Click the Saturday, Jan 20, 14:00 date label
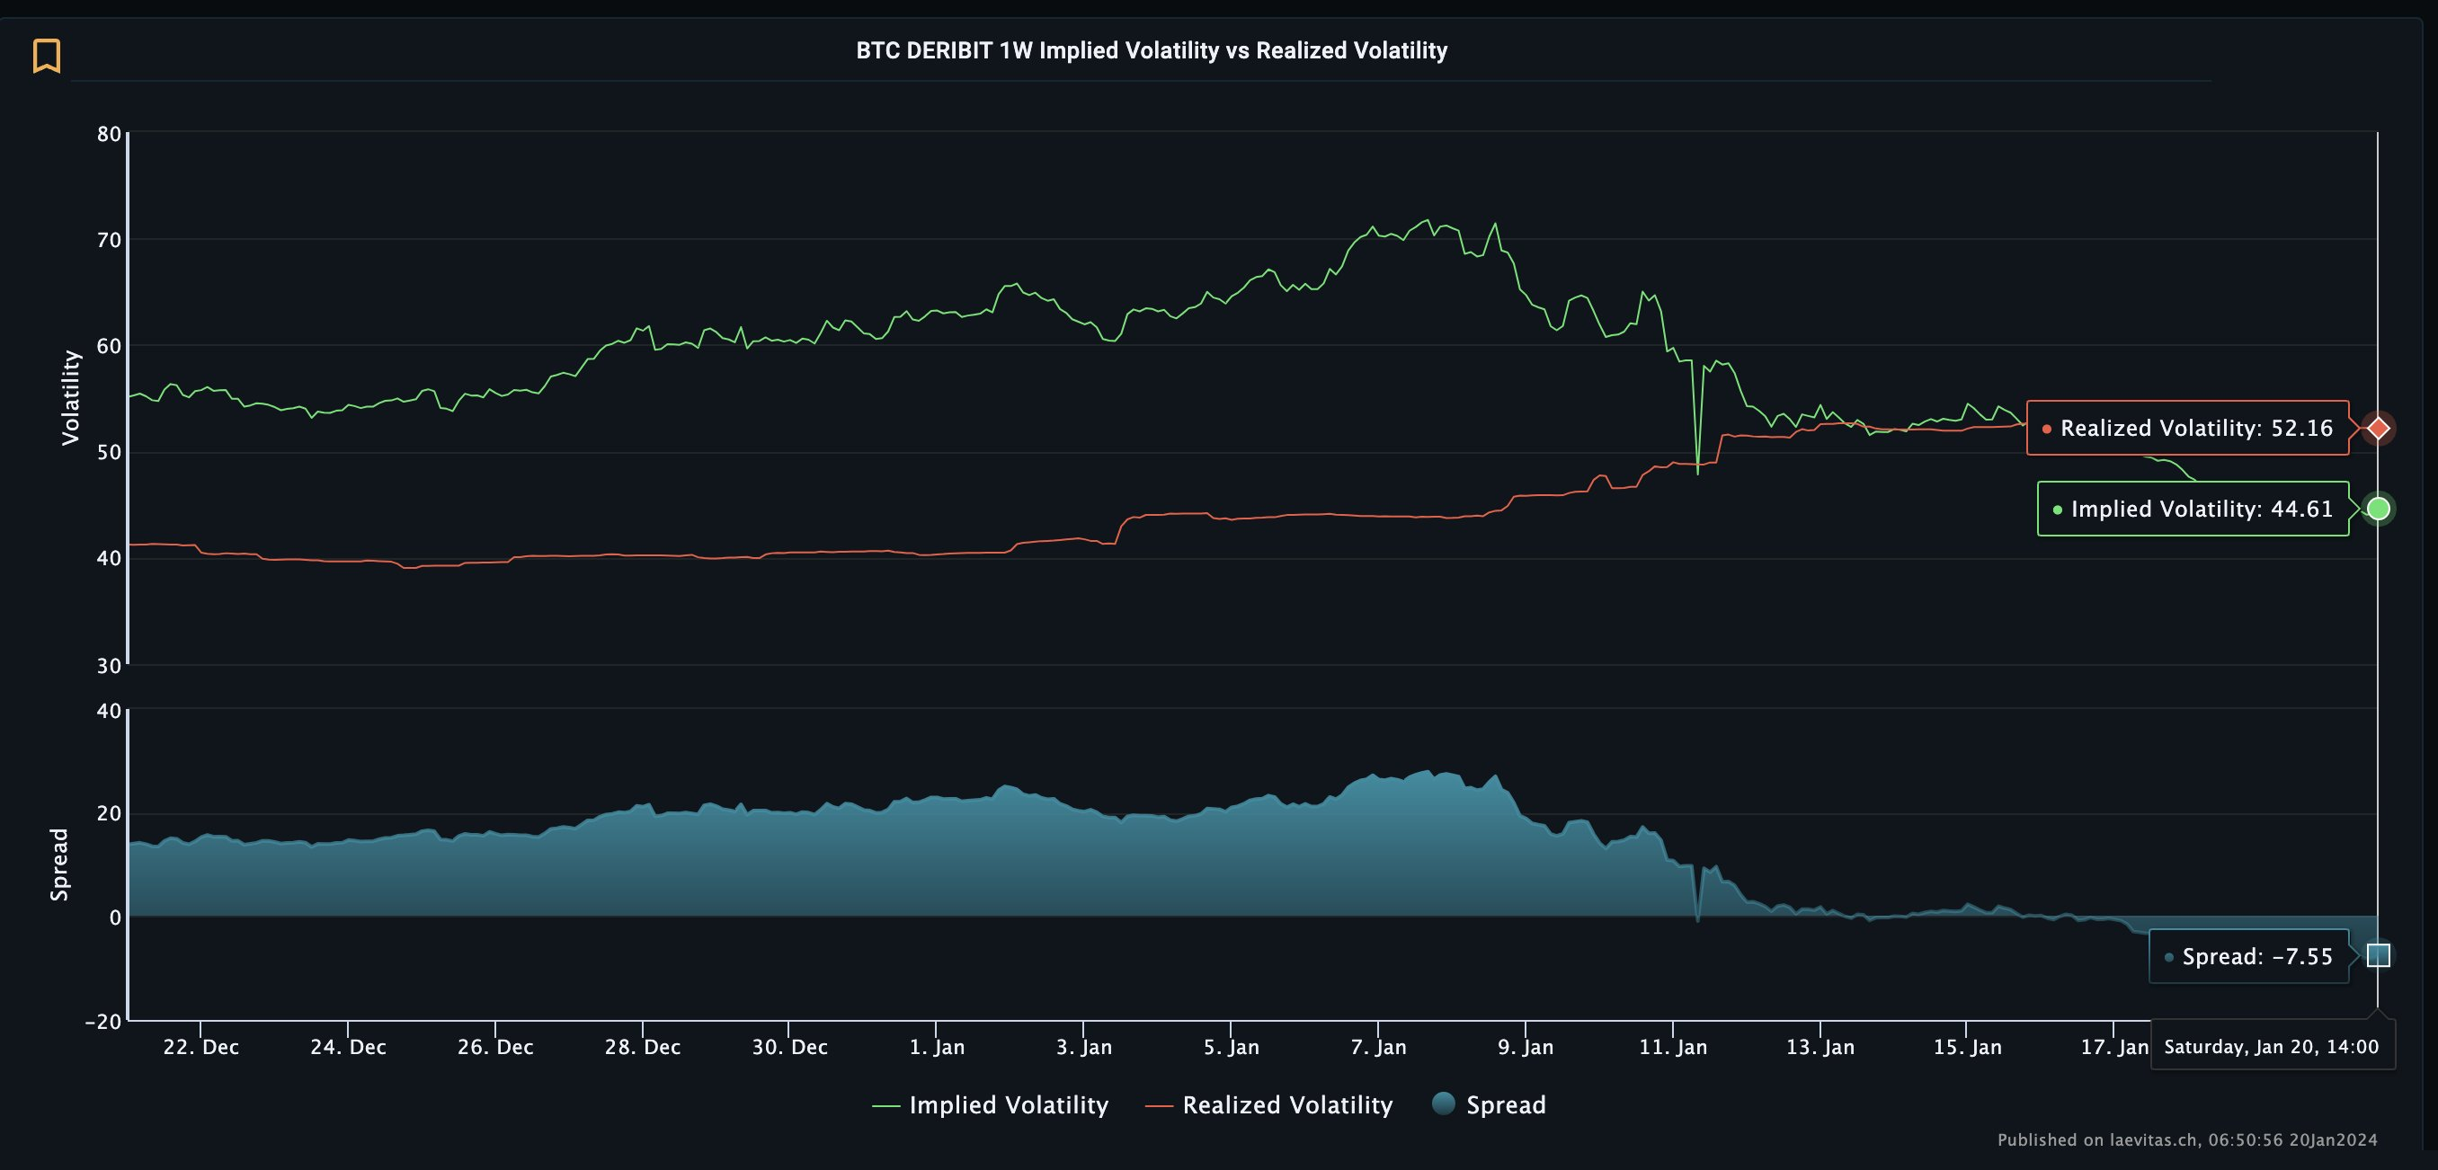Viewport: 2438px width, 1170px height. pos(2271,1046)
